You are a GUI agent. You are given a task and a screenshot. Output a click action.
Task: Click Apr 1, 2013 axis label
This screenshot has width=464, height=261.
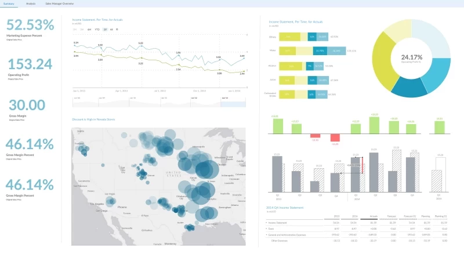click(x=122, y=91)
